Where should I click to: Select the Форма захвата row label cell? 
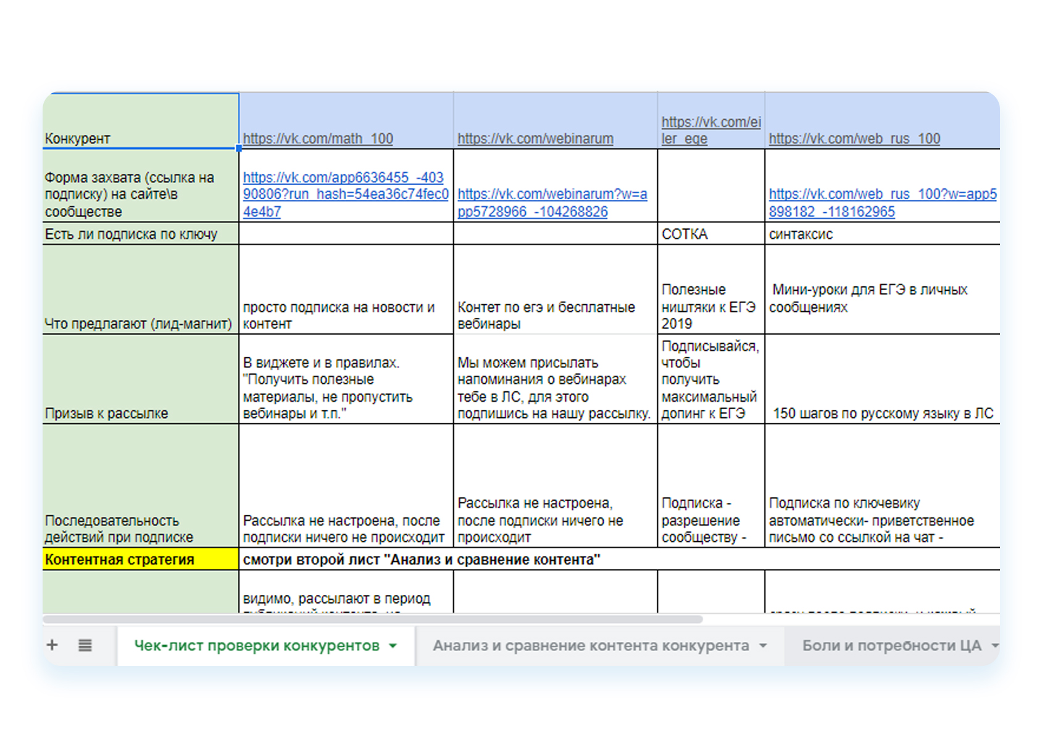point(141,186)
